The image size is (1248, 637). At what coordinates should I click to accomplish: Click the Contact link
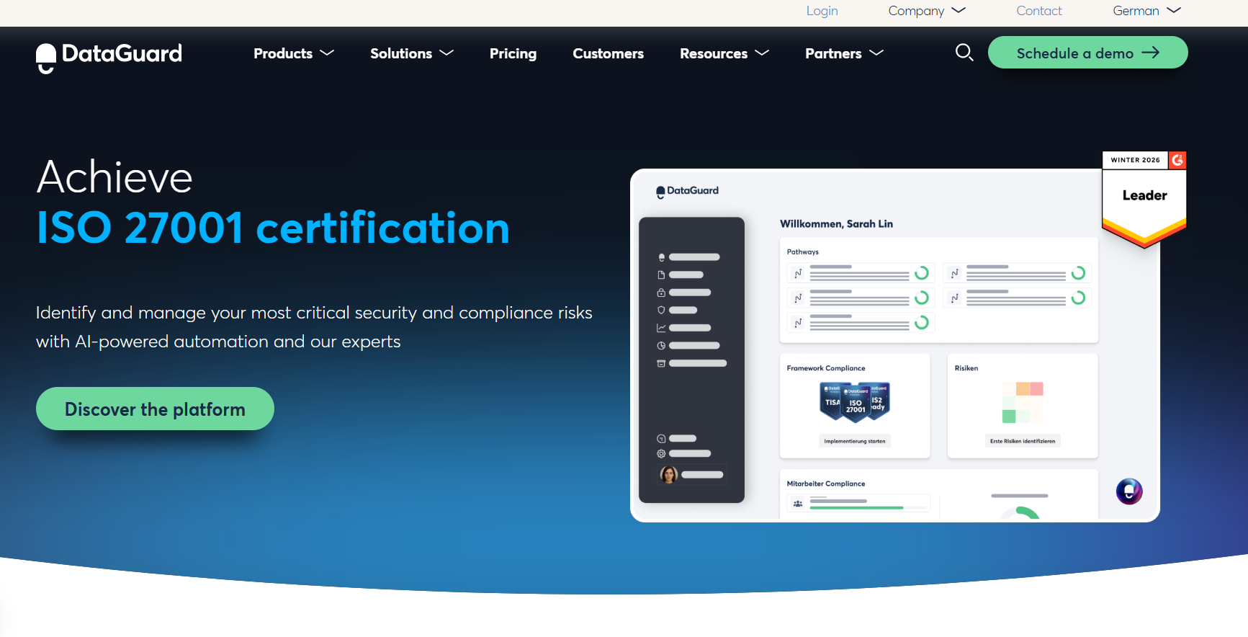1038,11
